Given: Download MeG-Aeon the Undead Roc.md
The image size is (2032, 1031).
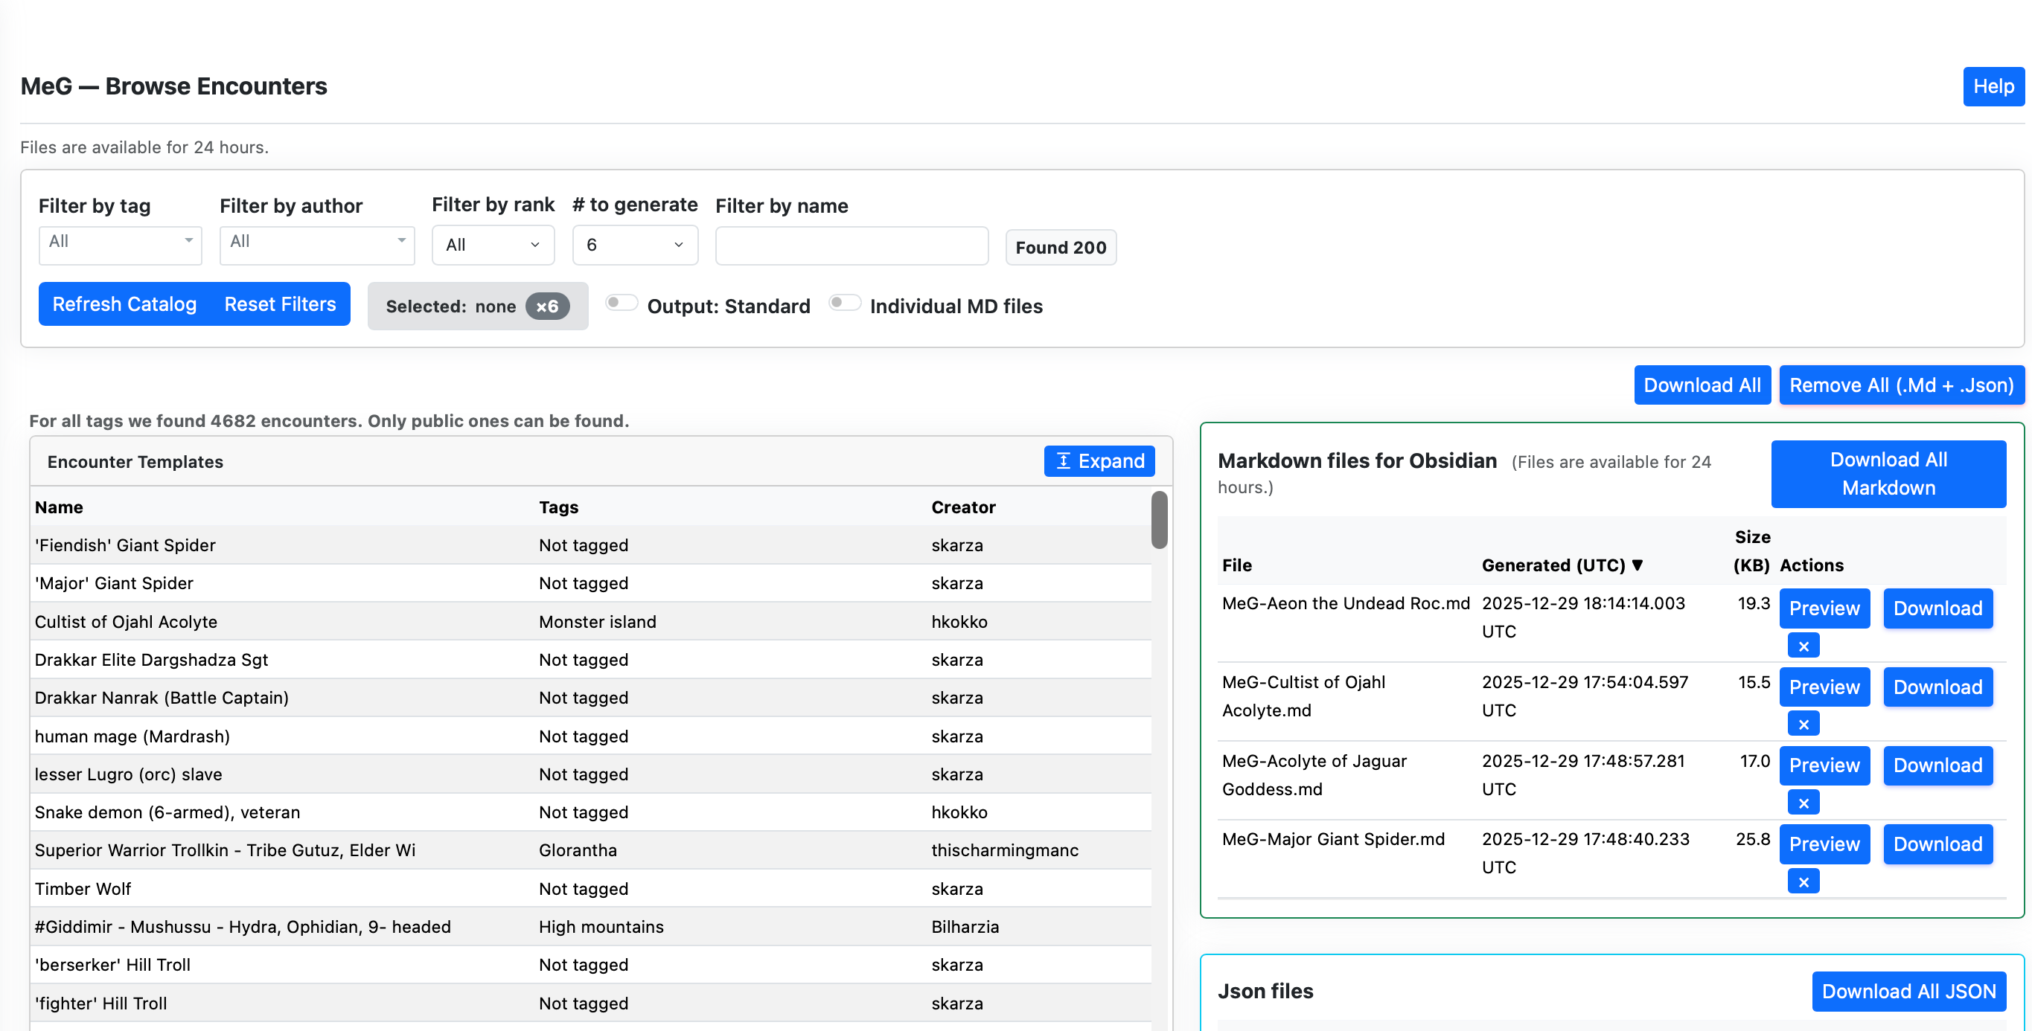Looking at the screenshot, I should [1937, 608].
